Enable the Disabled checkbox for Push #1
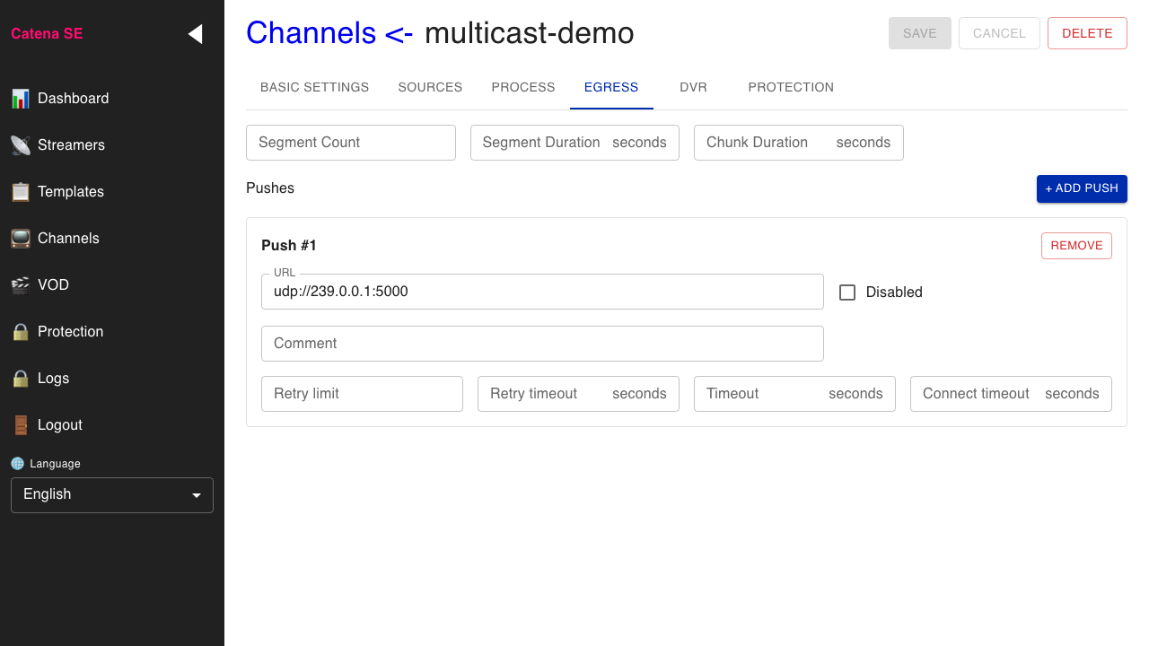This screenshot has width=1149, height=646. (846, 292)
